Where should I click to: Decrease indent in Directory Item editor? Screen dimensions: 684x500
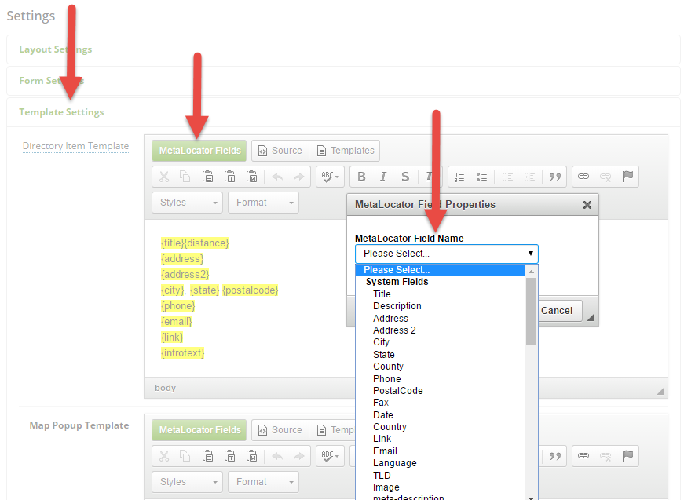(507, 177)
